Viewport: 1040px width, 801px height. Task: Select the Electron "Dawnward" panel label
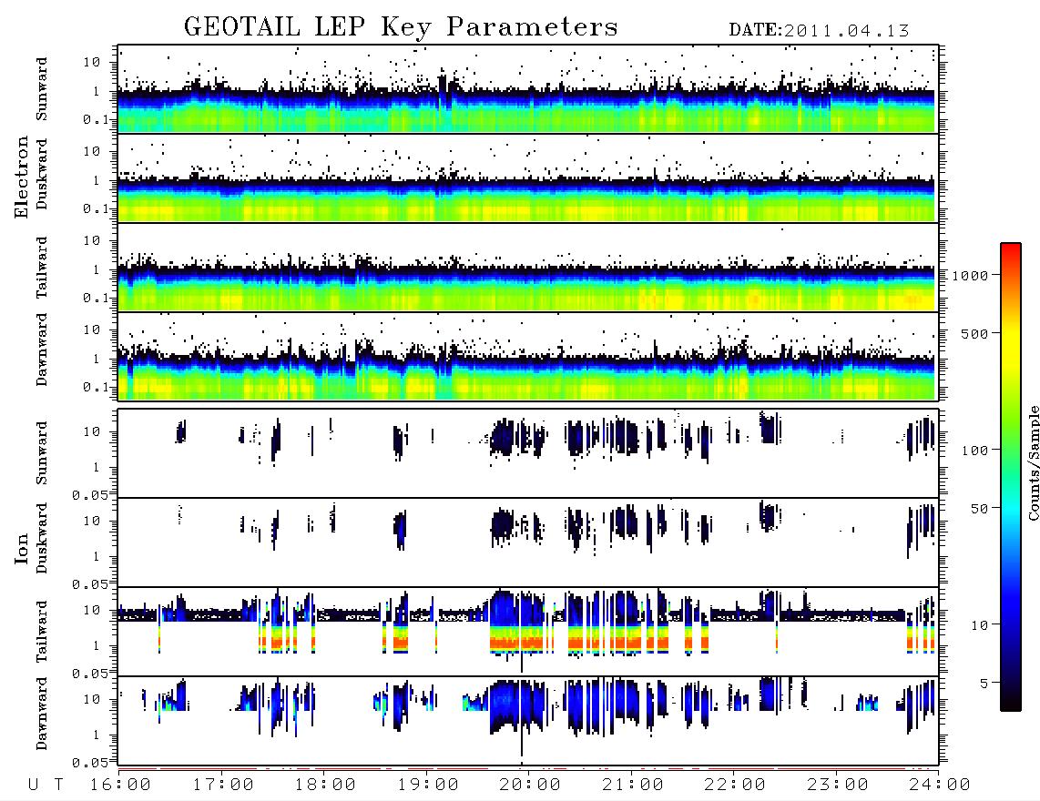click(42, 350)
